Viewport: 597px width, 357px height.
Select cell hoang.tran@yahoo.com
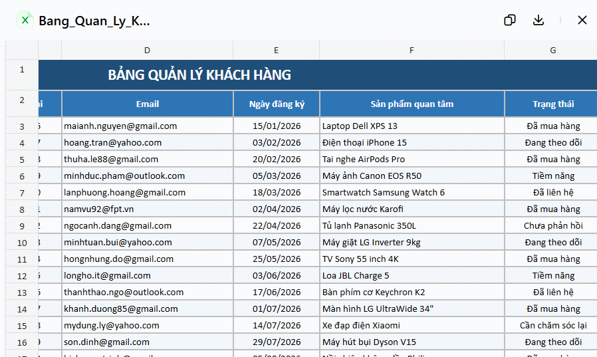point(148,143)
